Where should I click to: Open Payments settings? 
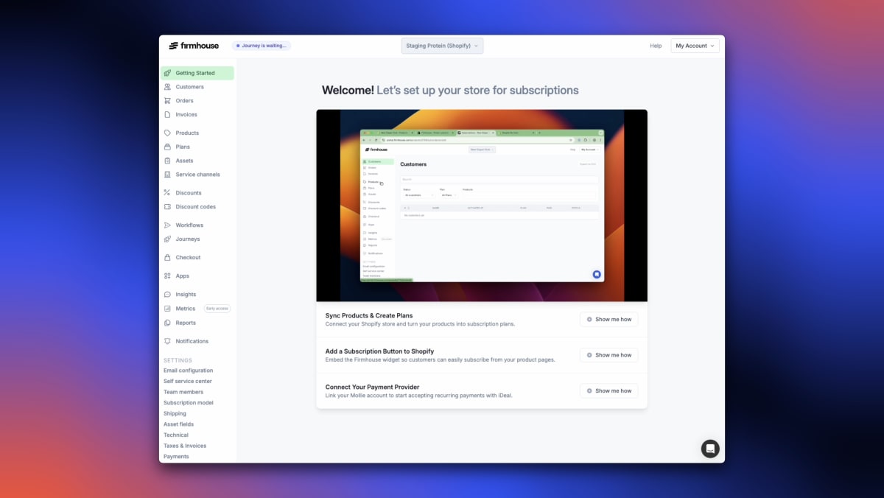tap(176, 457)
